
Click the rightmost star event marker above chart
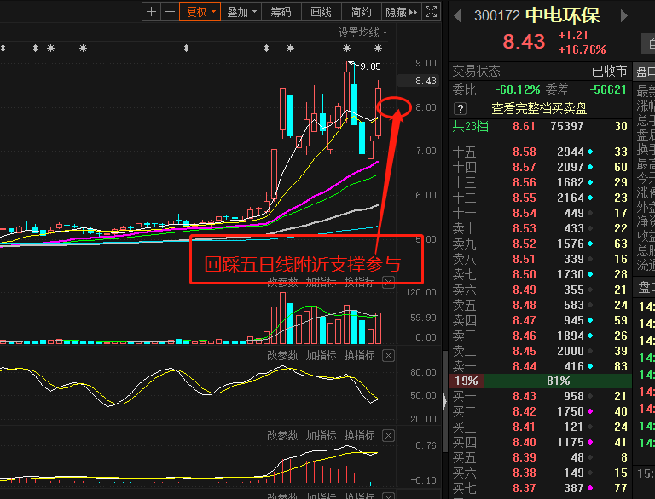(x=378, y=49)
